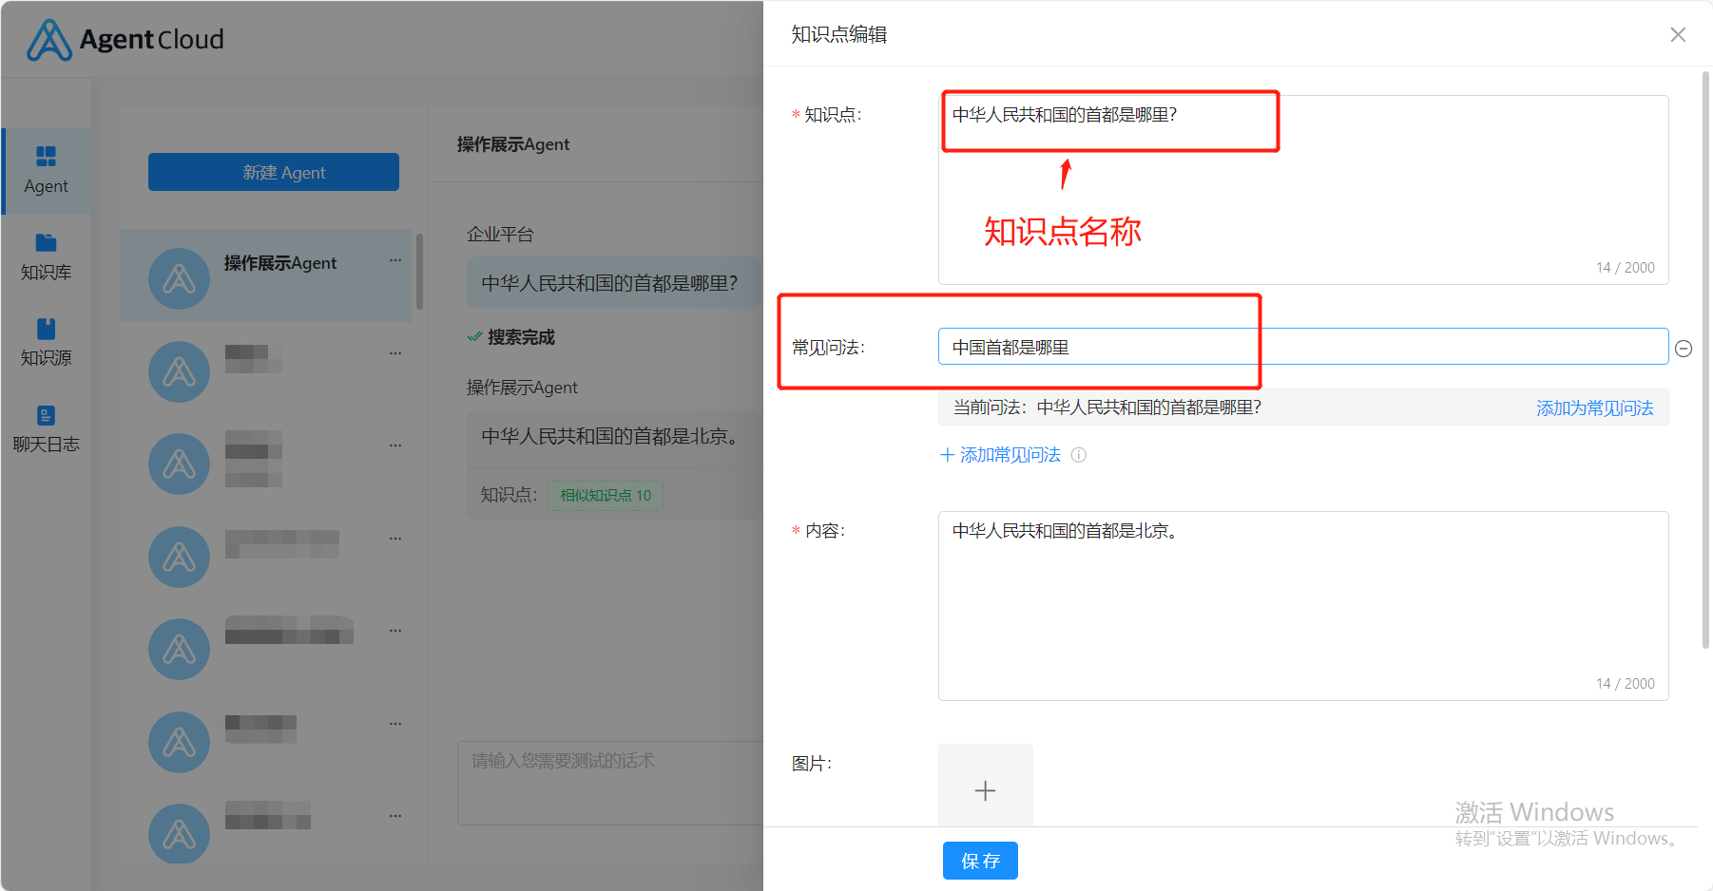
Task: Click the 添加为常见问法 link
Action: coord(1595,408)
